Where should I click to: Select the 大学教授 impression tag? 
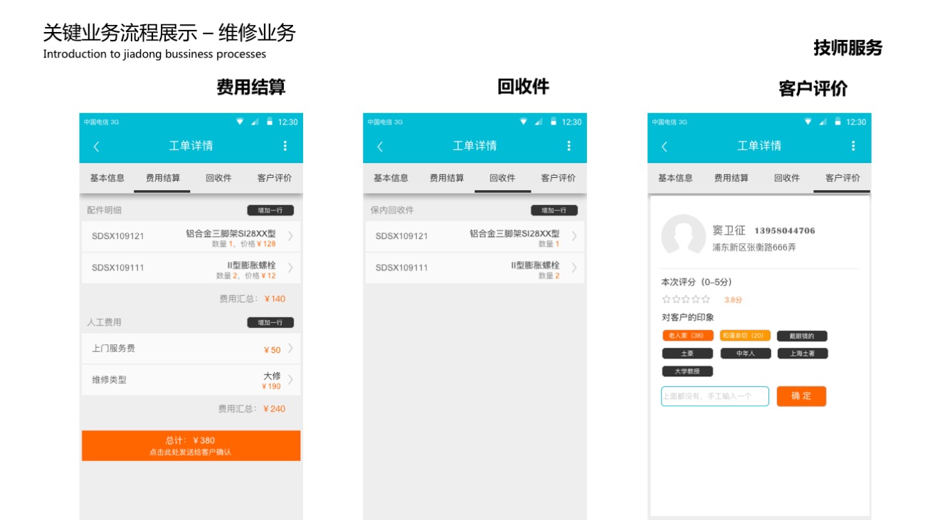[687, 371]
